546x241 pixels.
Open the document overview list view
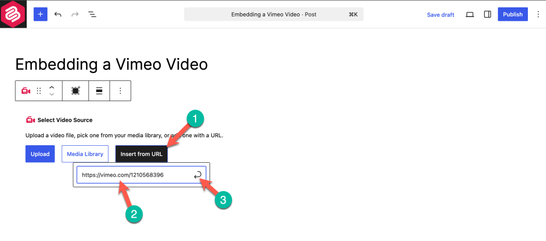point(92,14)
